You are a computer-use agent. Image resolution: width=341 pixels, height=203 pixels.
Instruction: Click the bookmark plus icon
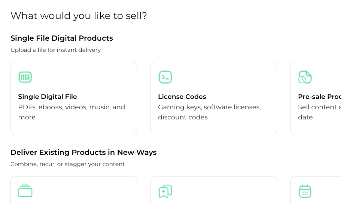coord(165,191)
